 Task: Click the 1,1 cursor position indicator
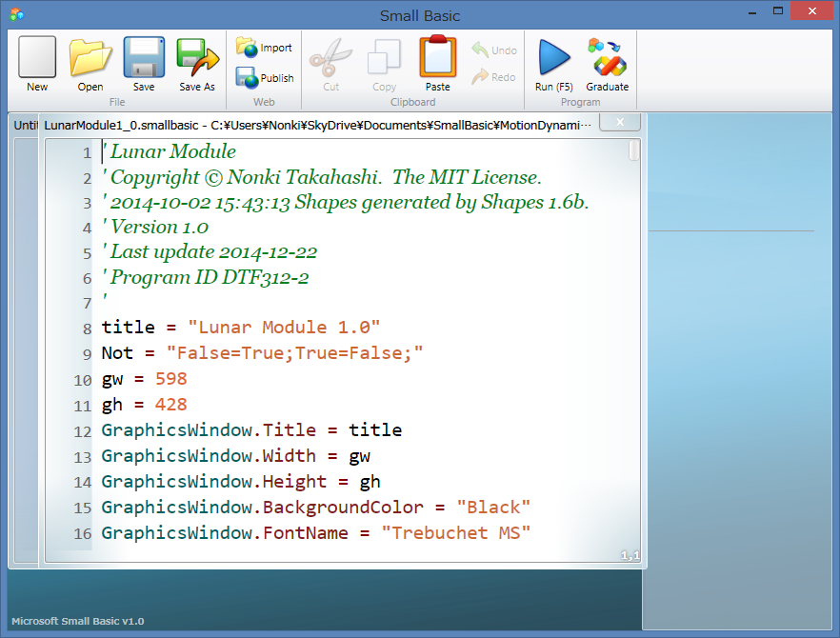coord(630,555)
